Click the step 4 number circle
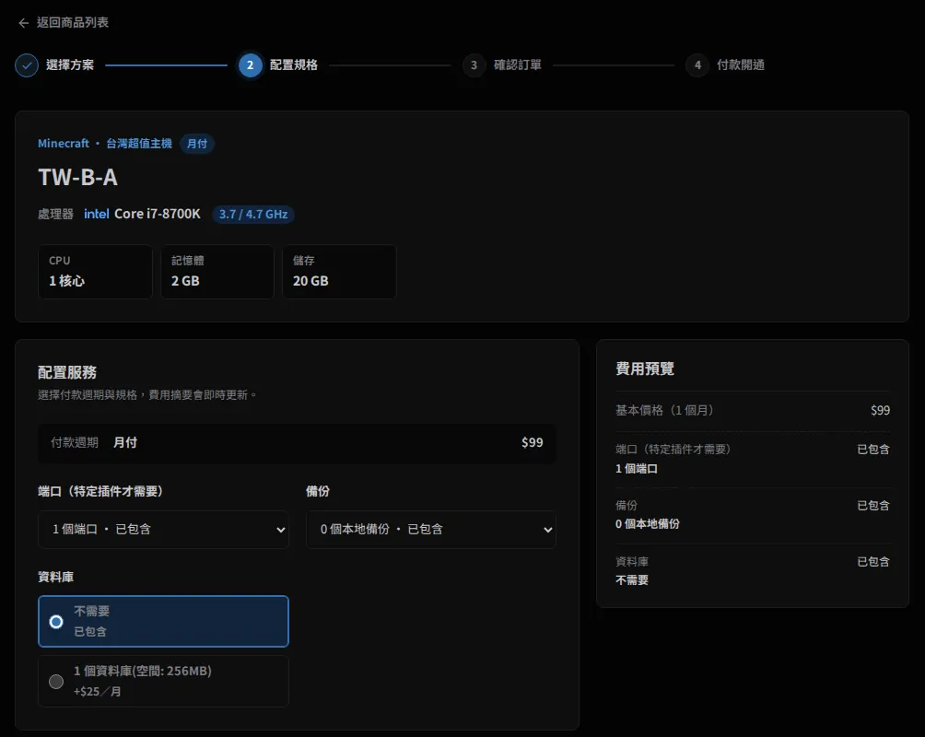This screenshot has width=925, height=737. tap(697, 65)
